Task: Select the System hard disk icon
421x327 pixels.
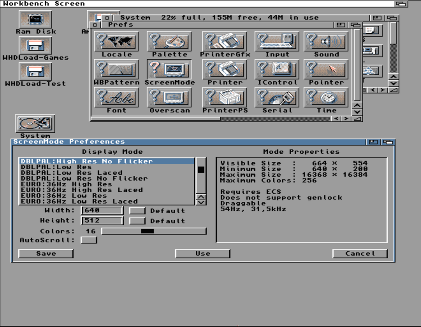Action: [x=35, y=123]
